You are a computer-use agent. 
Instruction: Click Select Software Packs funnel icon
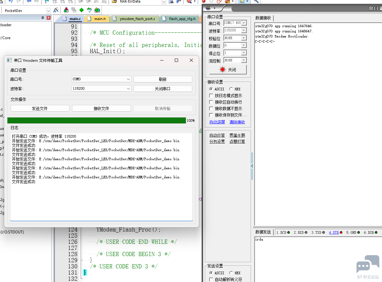click(90, 10)
